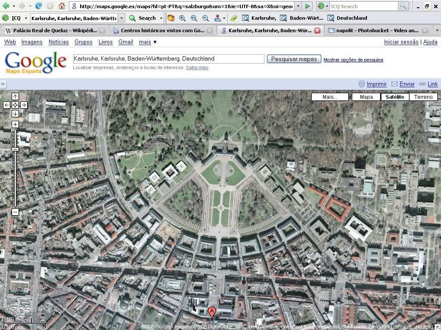441x330 pixels.
Task: Reload the page with the refresh icon
Action: (38, 6)
